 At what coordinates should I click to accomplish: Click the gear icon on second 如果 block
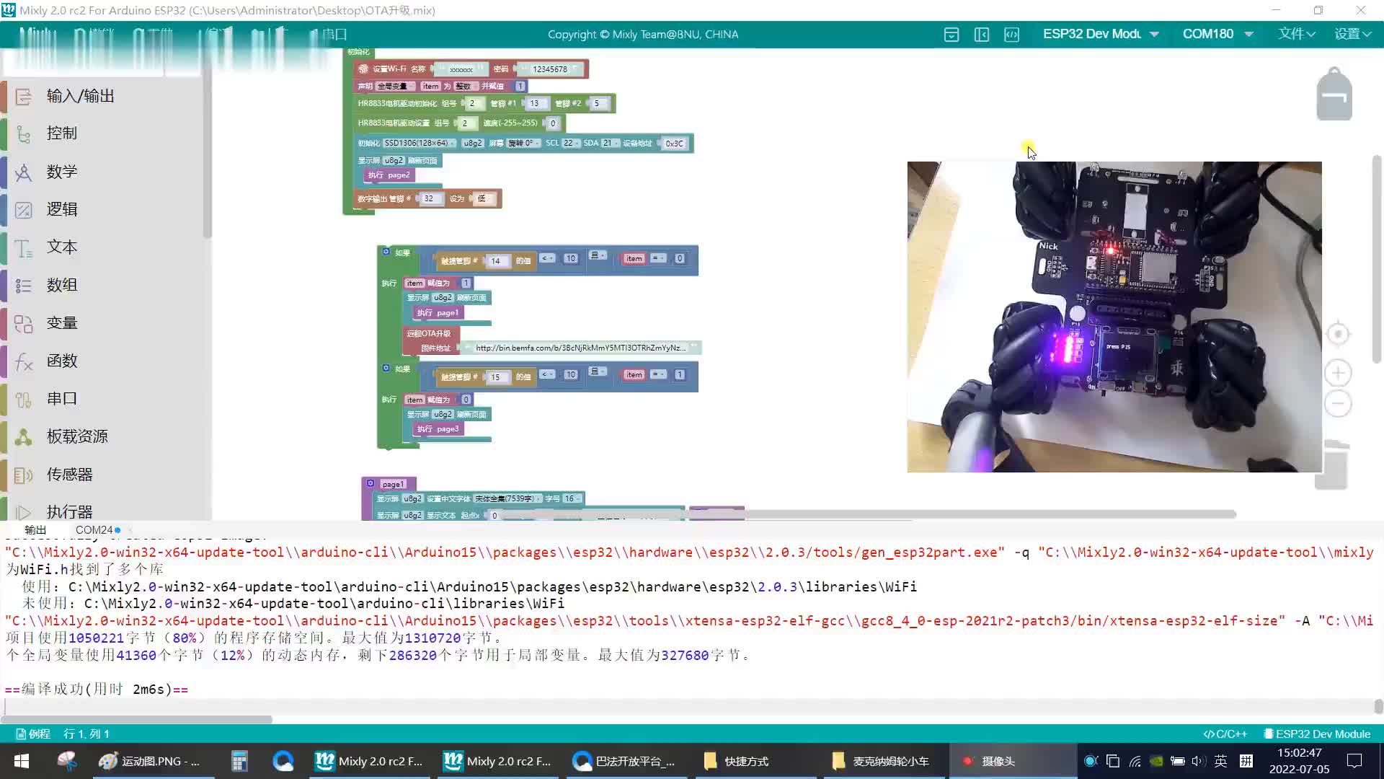point(386,368)
